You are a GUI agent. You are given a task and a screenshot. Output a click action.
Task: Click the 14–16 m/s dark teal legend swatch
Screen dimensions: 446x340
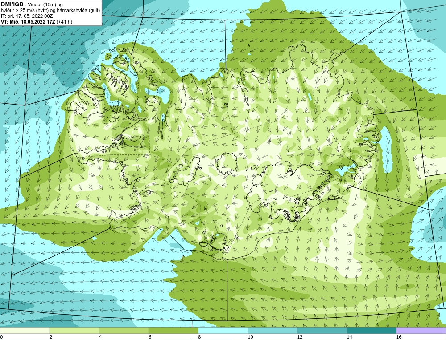click(x=371, y=330)
